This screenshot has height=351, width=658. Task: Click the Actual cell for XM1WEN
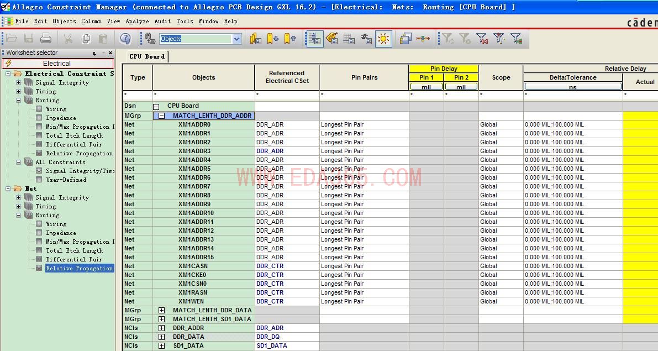(x=640, y=301)
